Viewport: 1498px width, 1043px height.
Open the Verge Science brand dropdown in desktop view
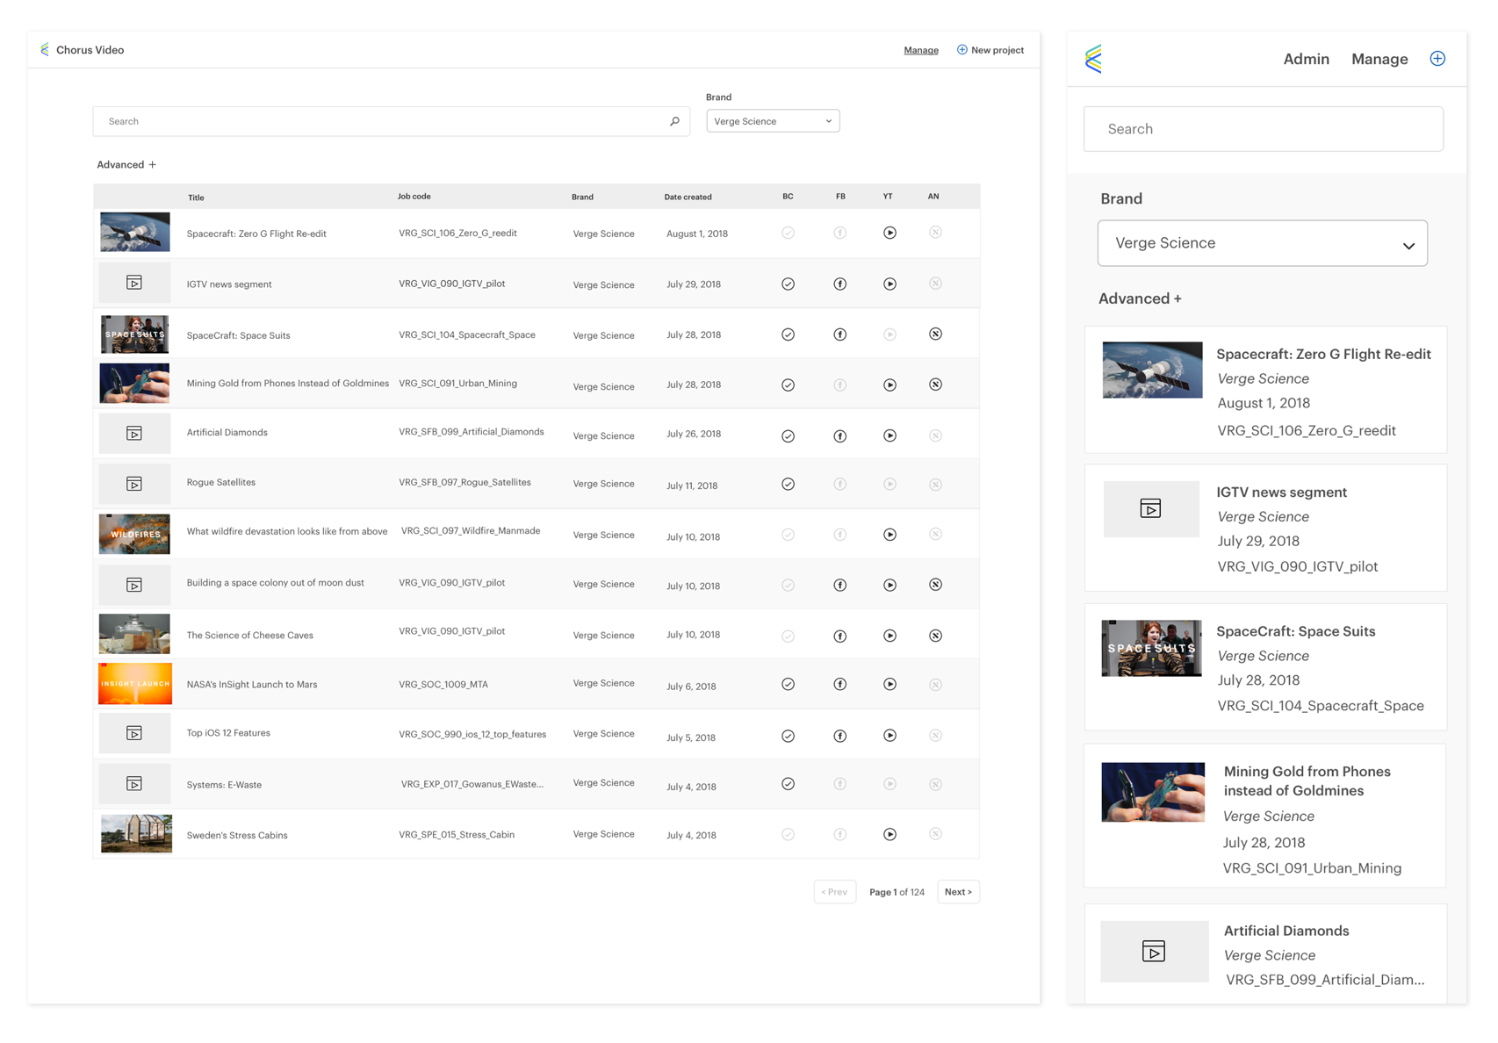click(x=773, y=121)
